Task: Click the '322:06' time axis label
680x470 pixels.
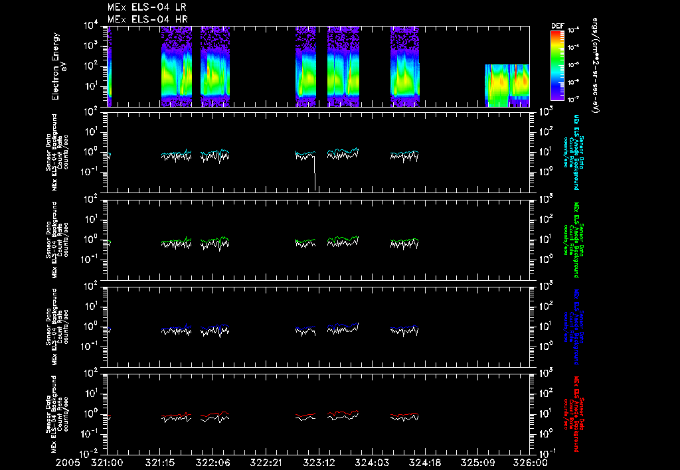Action: [x=213, y=463]
